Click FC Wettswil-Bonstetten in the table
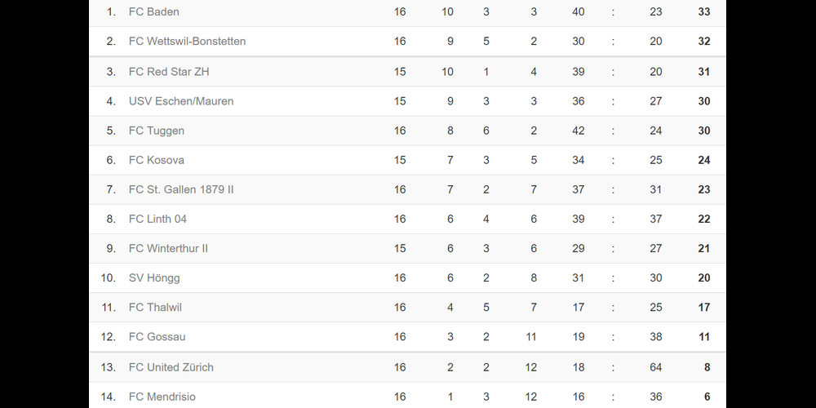 point(187,42)
